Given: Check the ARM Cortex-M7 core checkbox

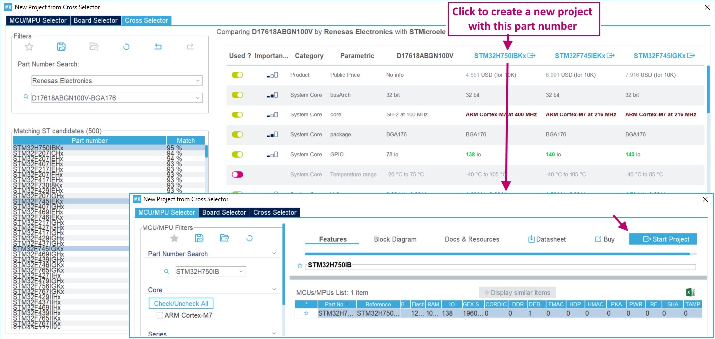Looking at the screenshot, I should point(160,315).
